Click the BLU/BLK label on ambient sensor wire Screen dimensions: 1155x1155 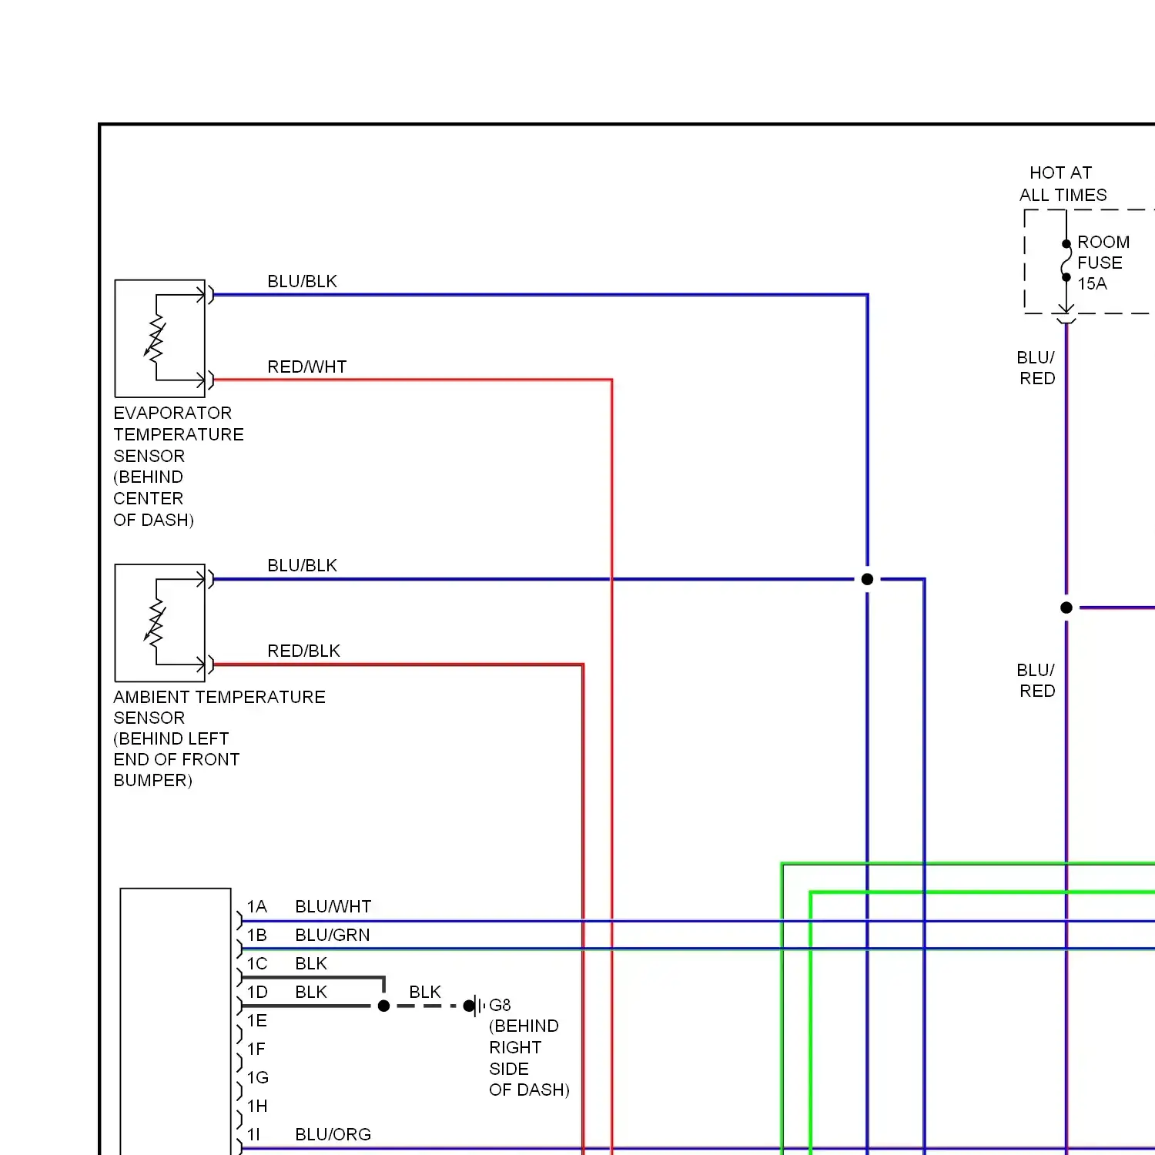pyautogui.click(x=302, y=565)
